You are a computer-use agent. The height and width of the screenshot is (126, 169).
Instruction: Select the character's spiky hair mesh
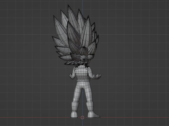[75, 35]
